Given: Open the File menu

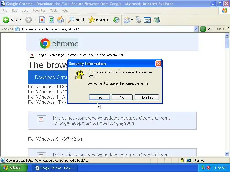Looking at the screenshot, I should (5, 11).
